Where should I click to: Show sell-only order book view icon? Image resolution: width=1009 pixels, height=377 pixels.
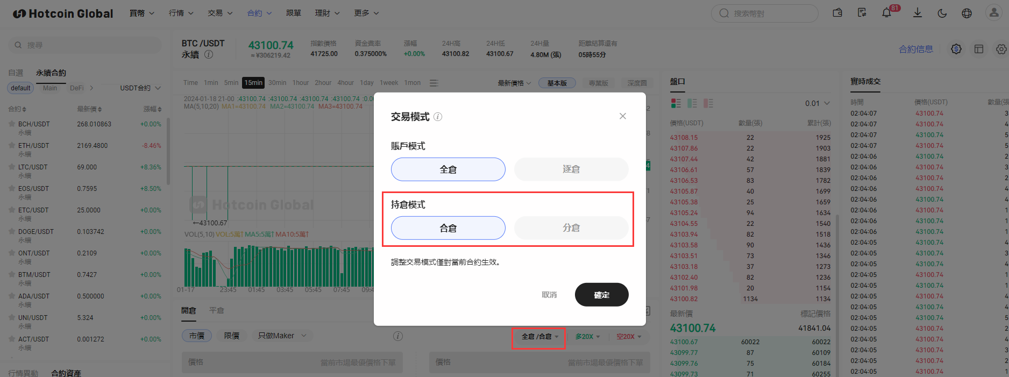(708, 103)
